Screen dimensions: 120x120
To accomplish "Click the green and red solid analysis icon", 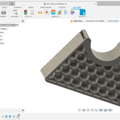I will [60, 12].
